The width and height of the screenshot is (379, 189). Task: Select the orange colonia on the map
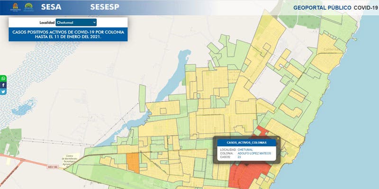point(133,162)
